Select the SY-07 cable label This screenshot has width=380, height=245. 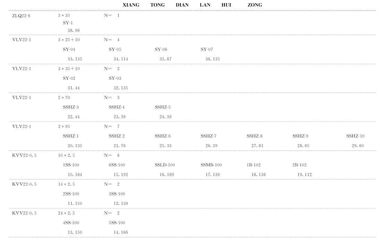click(x=207, y=50)
